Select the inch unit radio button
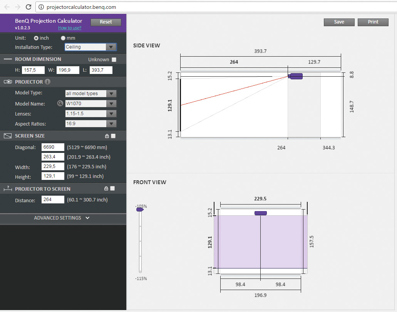The height and width of the screenshot is (312, 397). coord(36,38)
